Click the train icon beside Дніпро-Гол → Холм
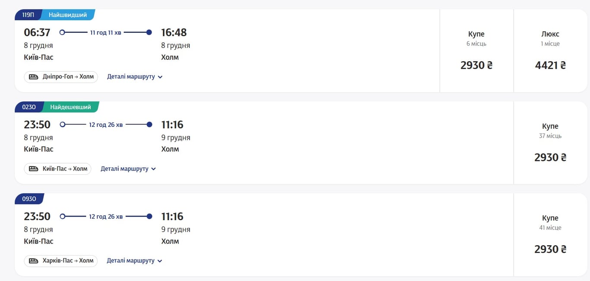The width and height of the screenshot is (590, 281). (34, 77)
